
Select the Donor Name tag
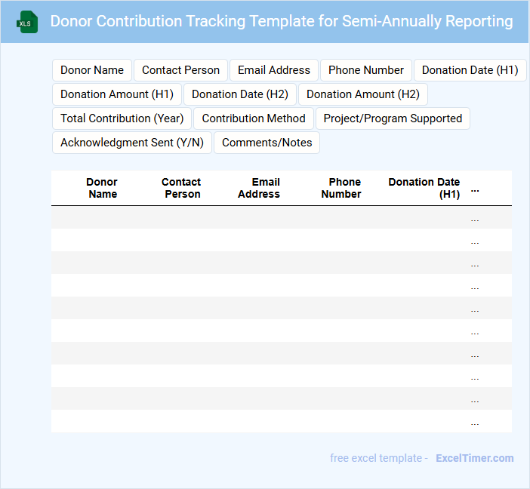(92, 70)
